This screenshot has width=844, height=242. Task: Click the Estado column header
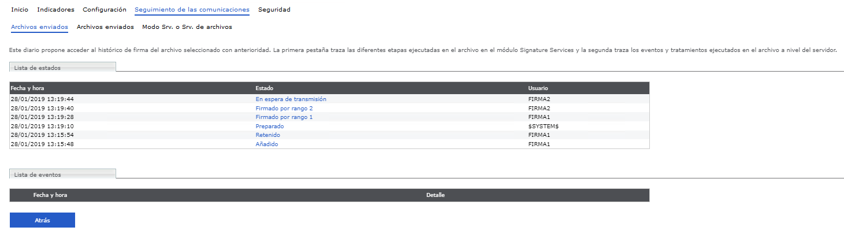tap(264, 88)
